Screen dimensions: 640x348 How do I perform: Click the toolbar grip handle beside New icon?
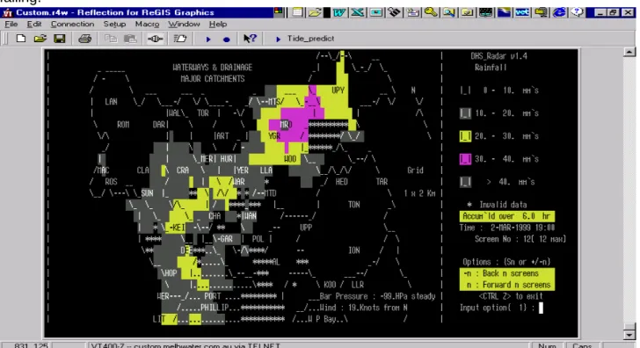coord(5,39)
